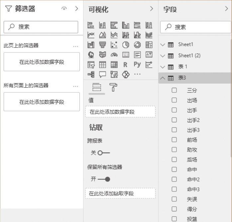The height and width of the screenshot is (222, 232).
Task: Click the 字段 search box
Action: [x=196, y=27]
